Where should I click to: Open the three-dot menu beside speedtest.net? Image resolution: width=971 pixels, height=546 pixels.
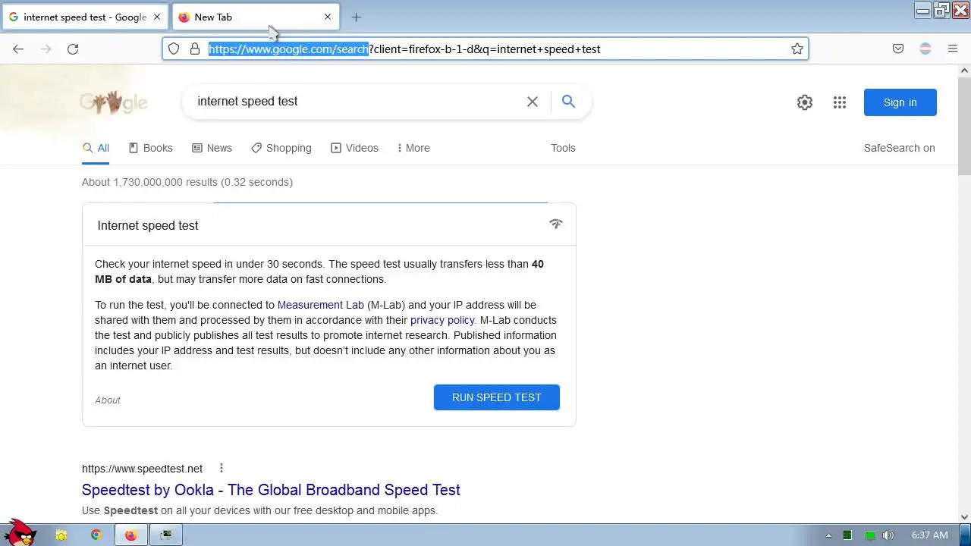(221, 468)
